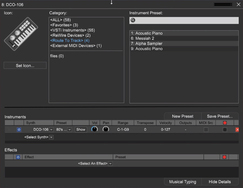The height and width of the screenshot is (188, 243).
Task: Click the Hide Details button
Action: click(x=220, y=182)
